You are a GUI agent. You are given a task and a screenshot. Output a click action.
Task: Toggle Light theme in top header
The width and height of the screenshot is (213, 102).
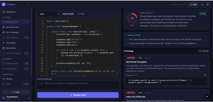coord(193,4)
